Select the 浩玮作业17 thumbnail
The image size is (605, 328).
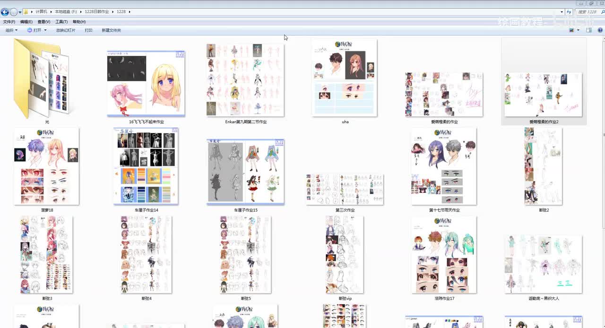(x=444, y=254)
